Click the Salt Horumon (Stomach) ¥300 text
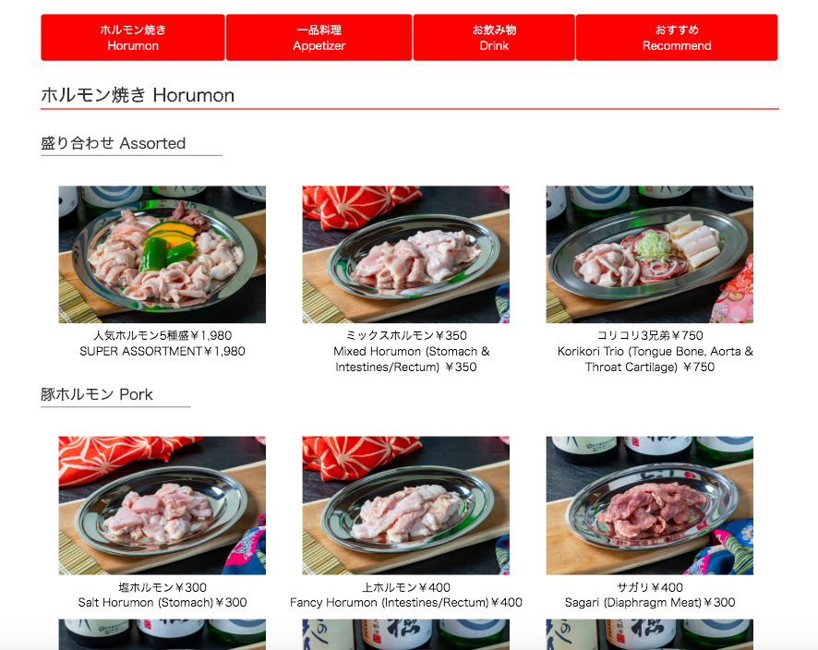This screenshot has height=650, width=818. click(x=162, y=603)
